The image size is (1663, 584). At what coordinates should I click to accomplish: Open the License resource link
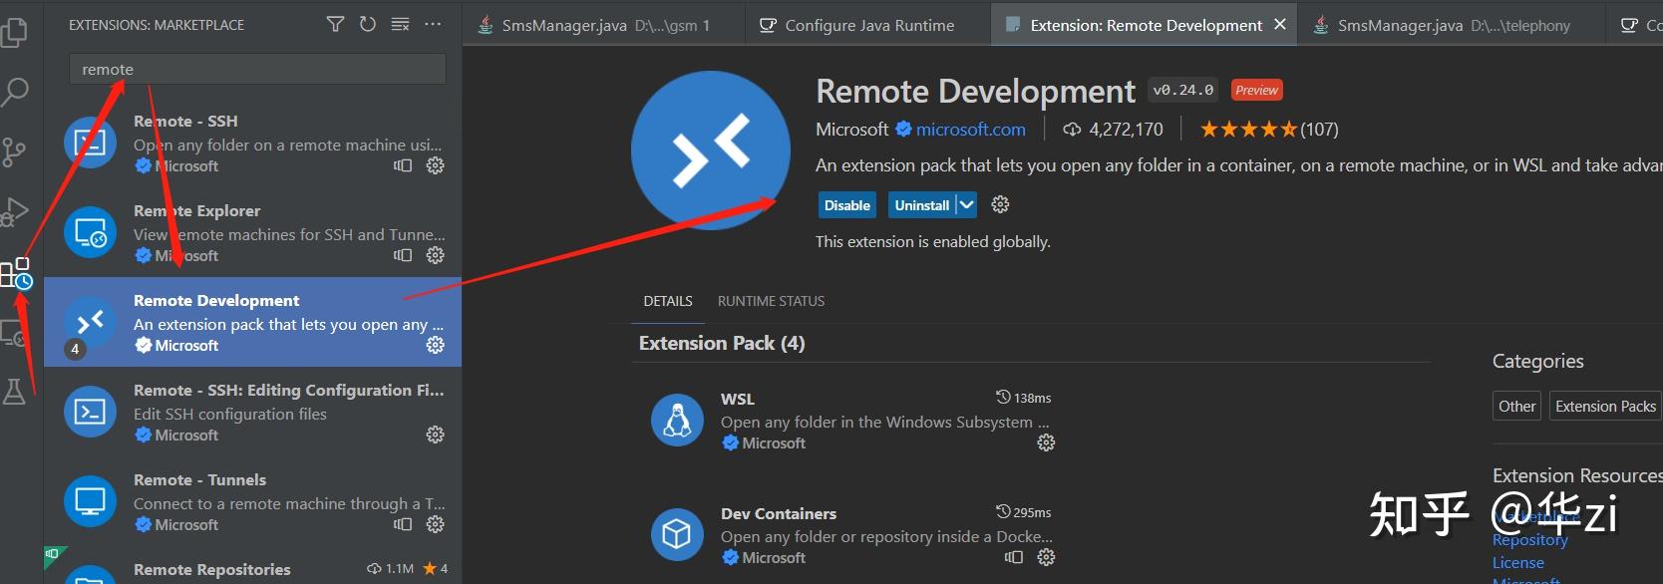tap(1517, 562)
